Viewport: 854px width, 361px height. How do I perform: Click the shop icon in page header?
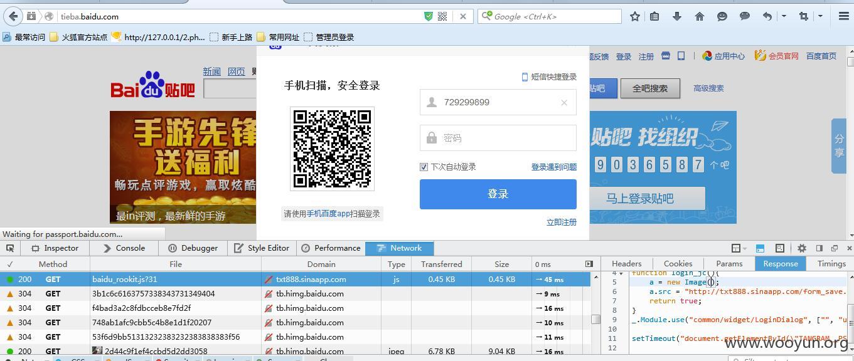click(x=666, y=56)
